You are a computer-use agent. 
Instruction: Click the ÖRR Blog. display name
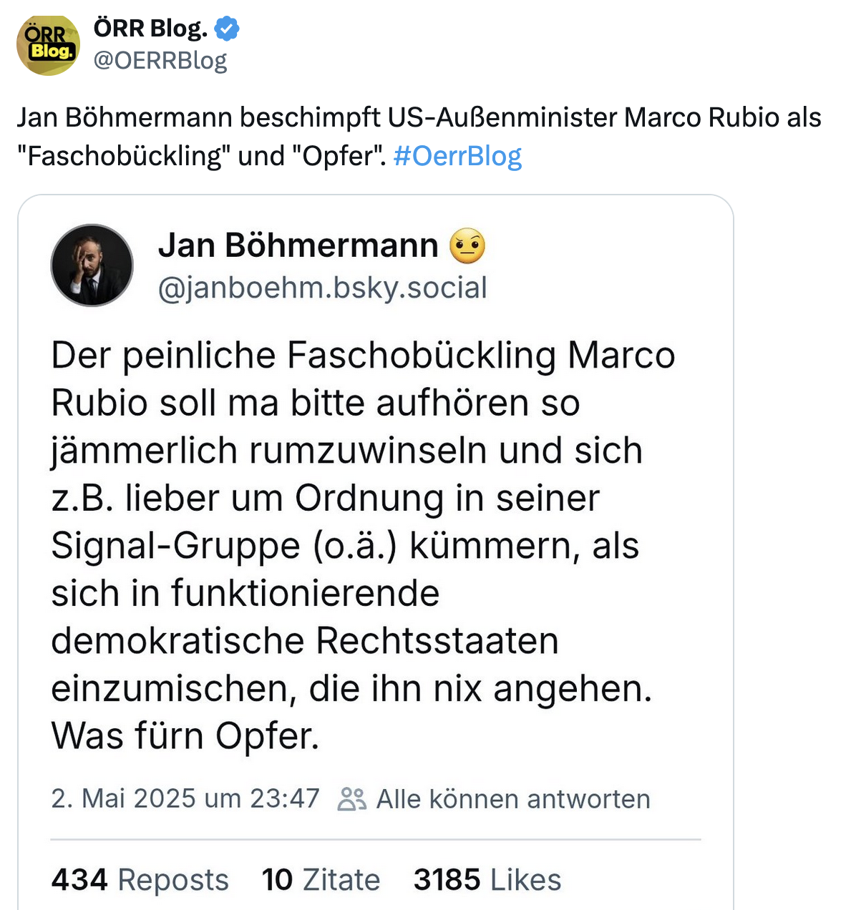pos(150,29)
